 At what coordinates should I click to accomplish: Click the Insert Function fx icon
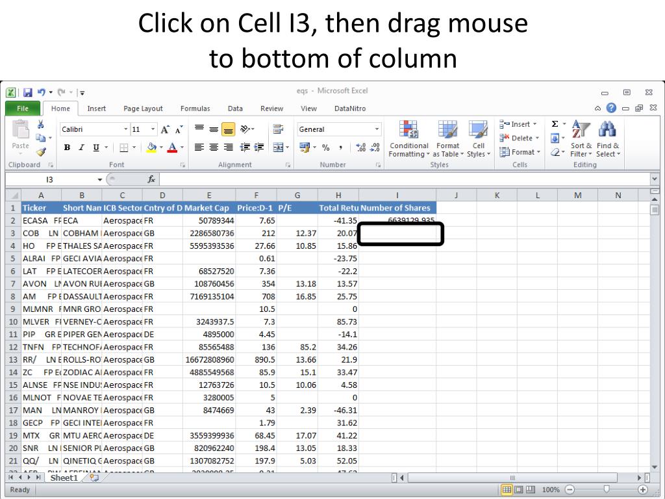[x=151, y=179]
